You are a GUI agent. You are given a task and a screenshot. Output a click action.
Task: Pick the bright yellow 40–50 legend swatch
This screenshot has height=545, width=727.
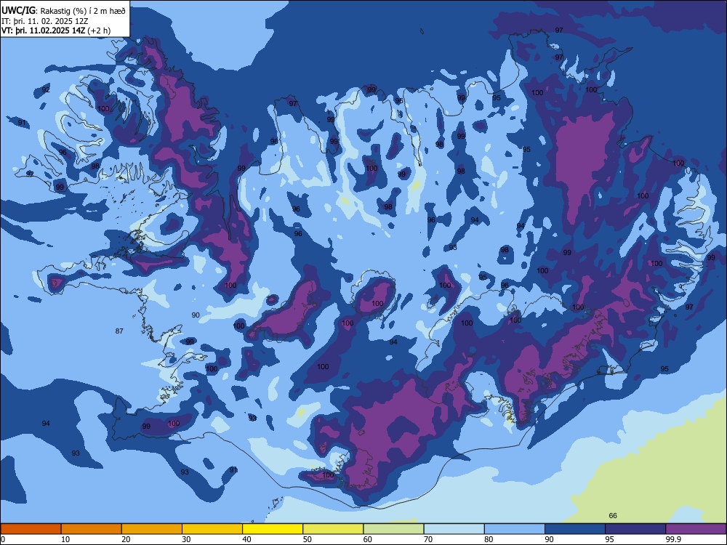273,529
